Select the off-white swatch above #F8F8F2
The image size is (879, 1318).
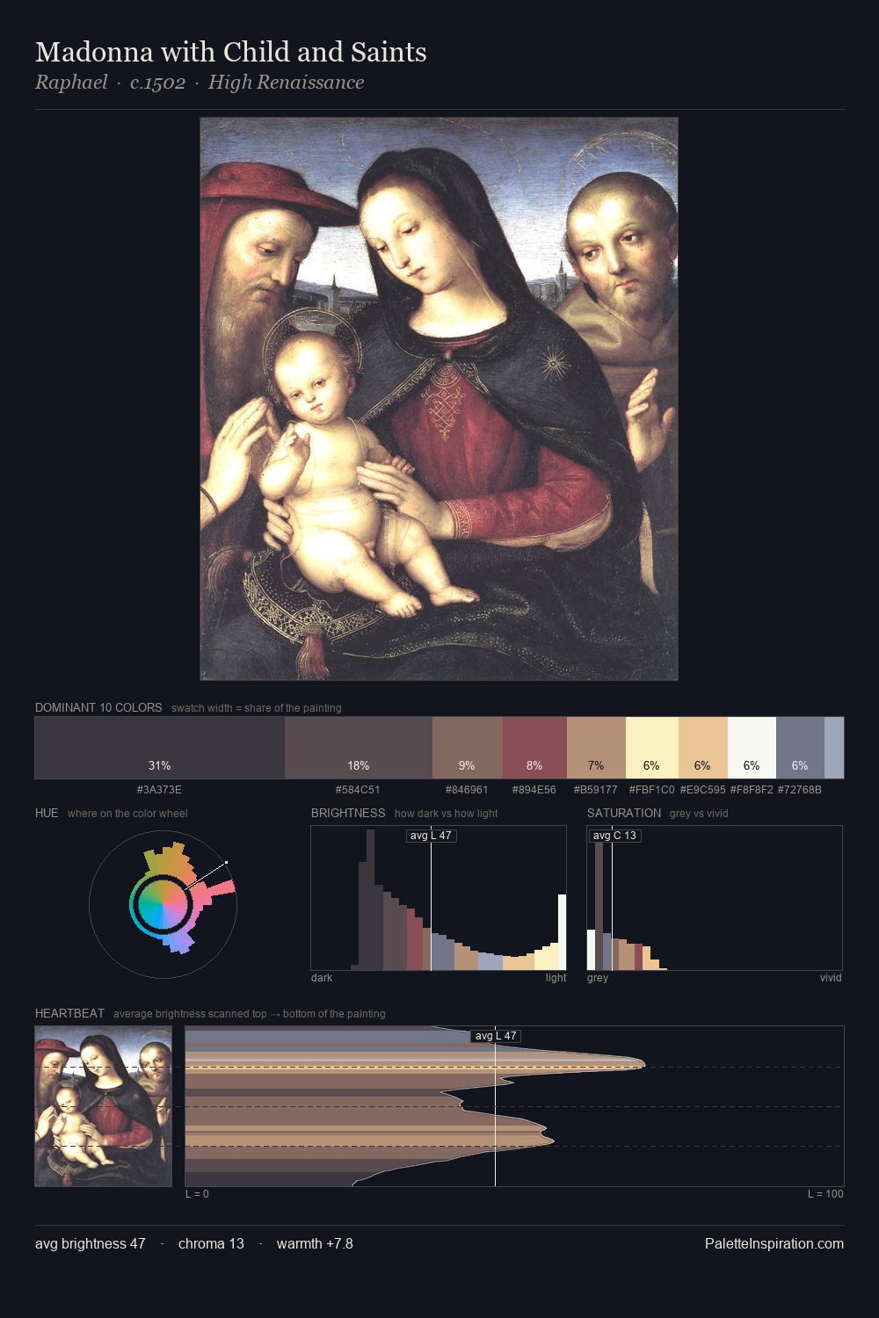tap(752, 748)
